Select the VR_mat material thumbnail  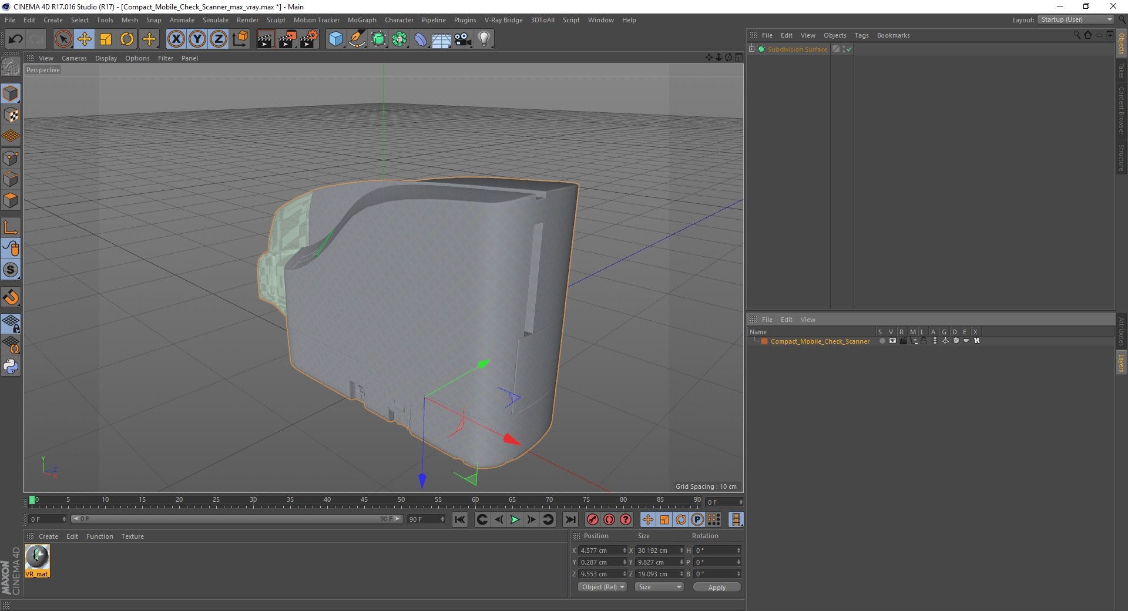tap(37, 560)
